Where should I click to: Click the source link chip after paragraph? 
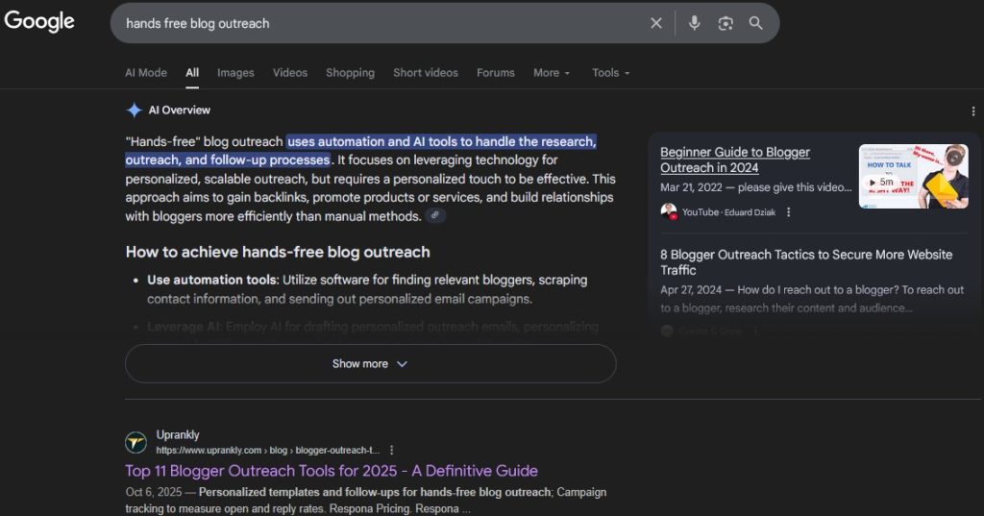435,215
